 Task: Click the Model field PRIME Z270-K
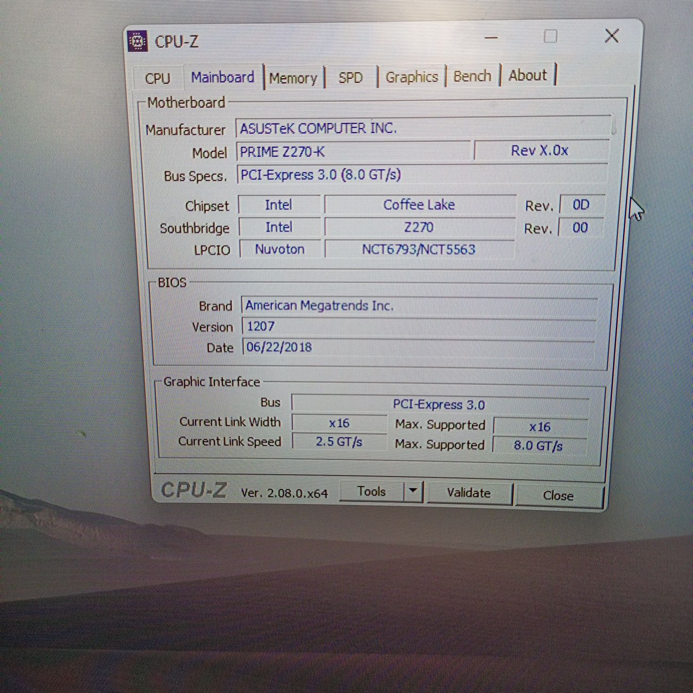coord(354,152)
